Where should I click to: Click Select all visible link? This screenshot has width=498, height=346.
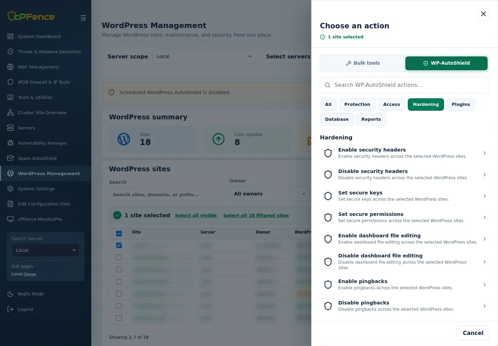[196, 215]
